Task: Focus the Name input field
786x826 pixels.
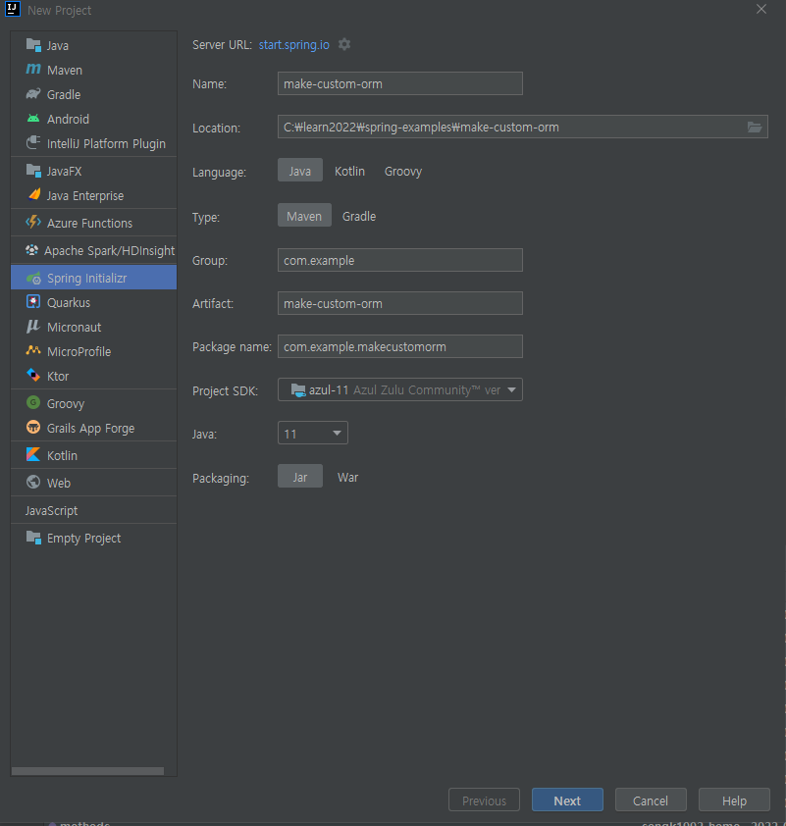Action: [x=399, y=83]
